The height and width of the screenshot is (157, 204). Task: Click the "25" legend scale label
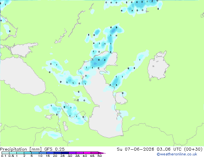pyautogui.click(x=62, y=156)
